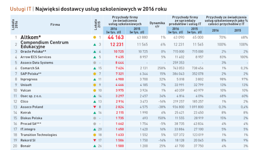This screenshot has height=150, width=262.
Task: Click the yellow circle beside Vulcan
Action: click(x=95, y=90)
